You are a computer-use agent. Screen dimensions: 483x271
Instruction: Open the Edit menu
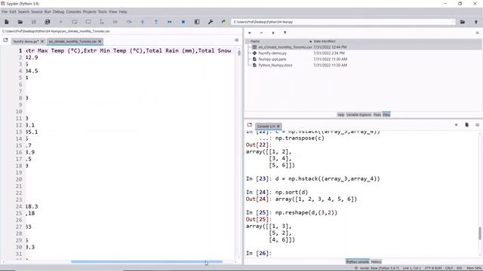(x=13, y=12)
